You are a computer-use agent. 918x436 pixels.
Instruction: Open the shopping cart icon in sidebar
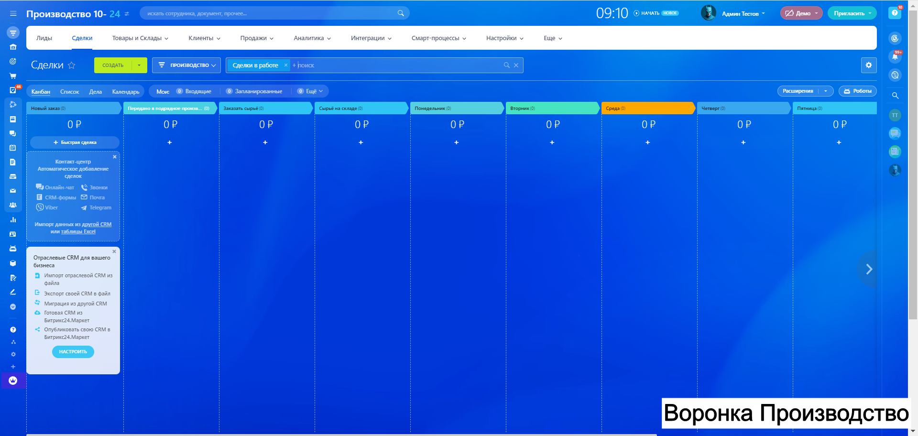(x=13, y=76)
